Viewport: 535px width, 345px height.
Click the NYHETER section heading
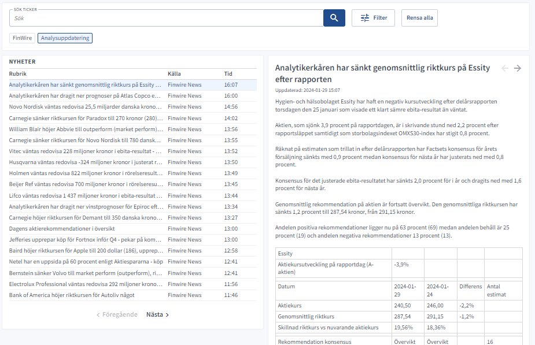(22, 62)
